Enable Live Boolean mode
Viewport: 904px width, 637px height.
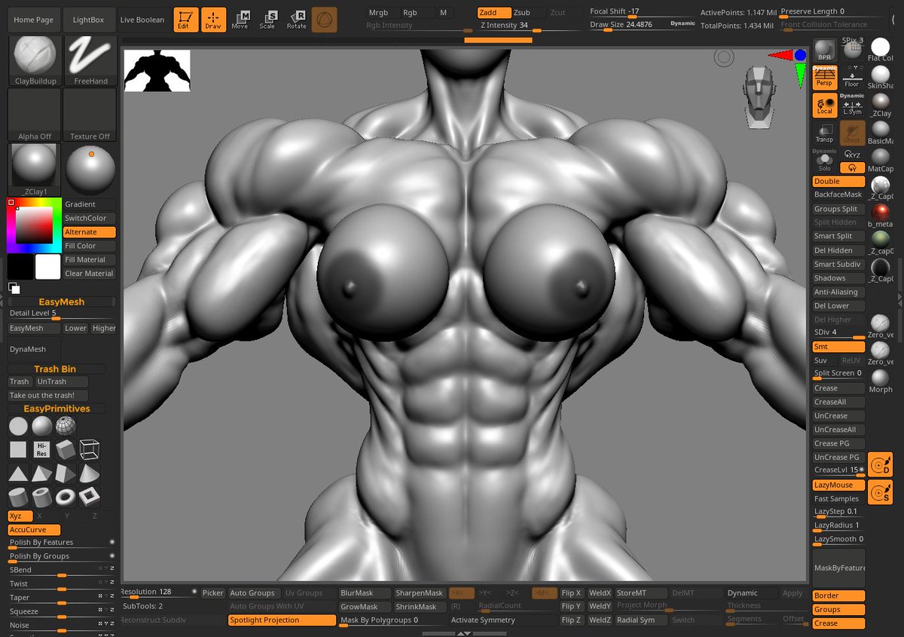click(142, 20)
